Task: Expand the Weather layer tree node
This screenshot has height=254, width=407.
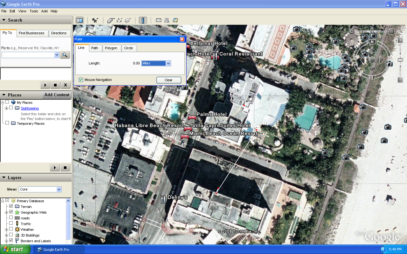Action: (6, 230)
